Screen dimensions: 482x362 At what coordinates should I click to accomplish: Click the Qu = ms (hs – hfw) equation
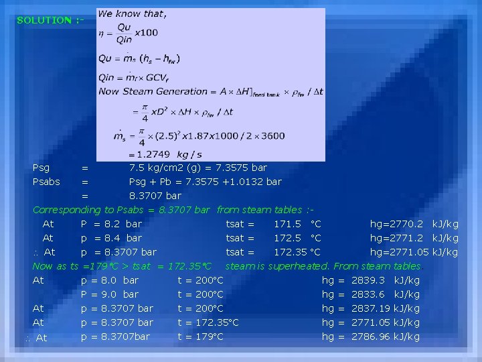coord(139,58)
